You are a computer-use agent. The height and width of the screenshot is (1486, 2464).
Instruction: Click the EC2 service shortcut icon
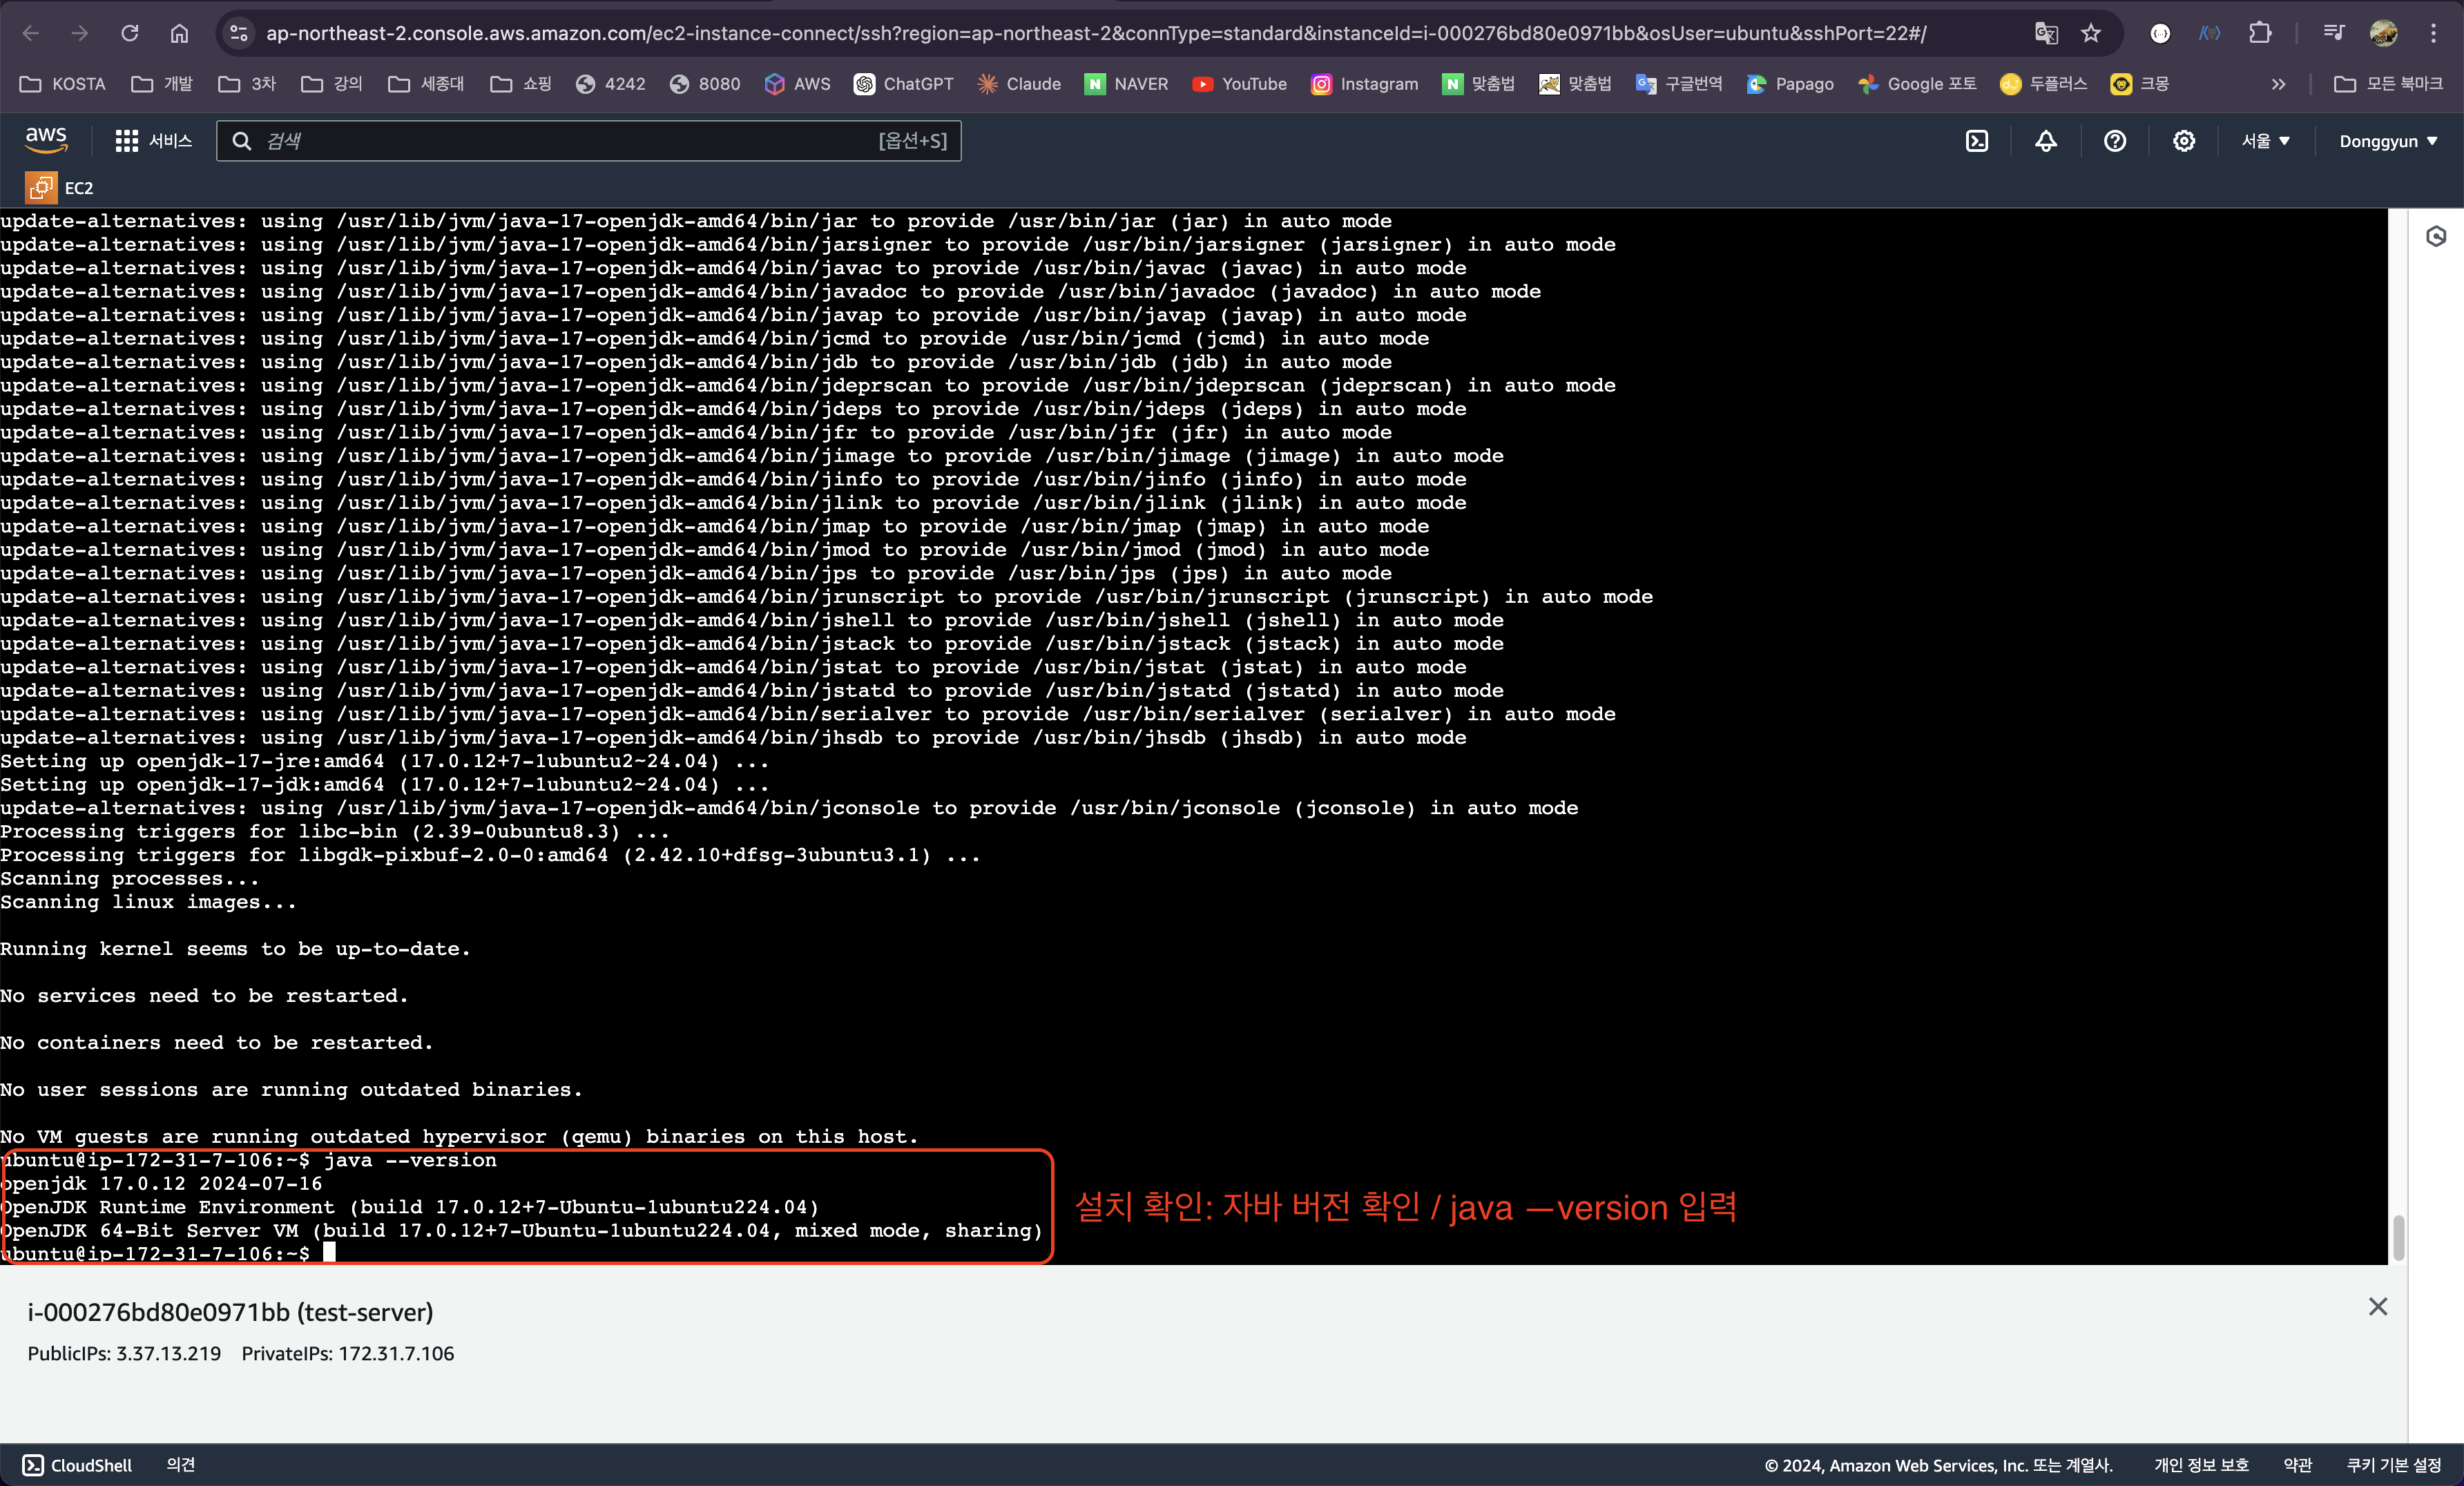point(41,187)
